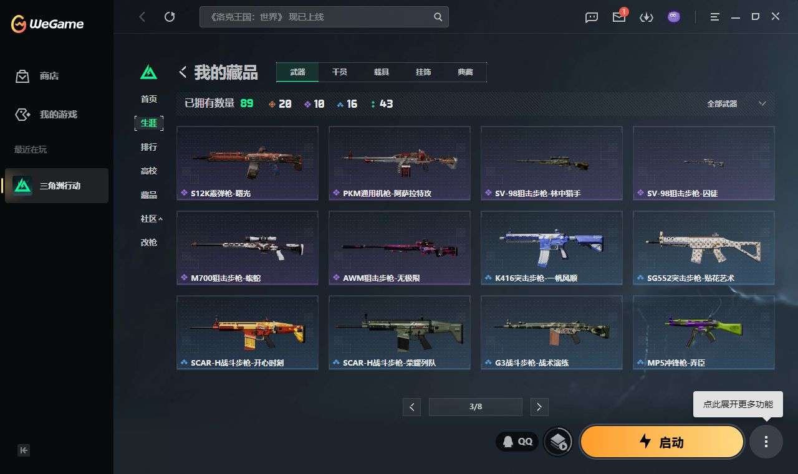The width and height of the screenshot is (798, 474).
Task: Click the QQ login icon button
Action: click(x=517, y=442)
